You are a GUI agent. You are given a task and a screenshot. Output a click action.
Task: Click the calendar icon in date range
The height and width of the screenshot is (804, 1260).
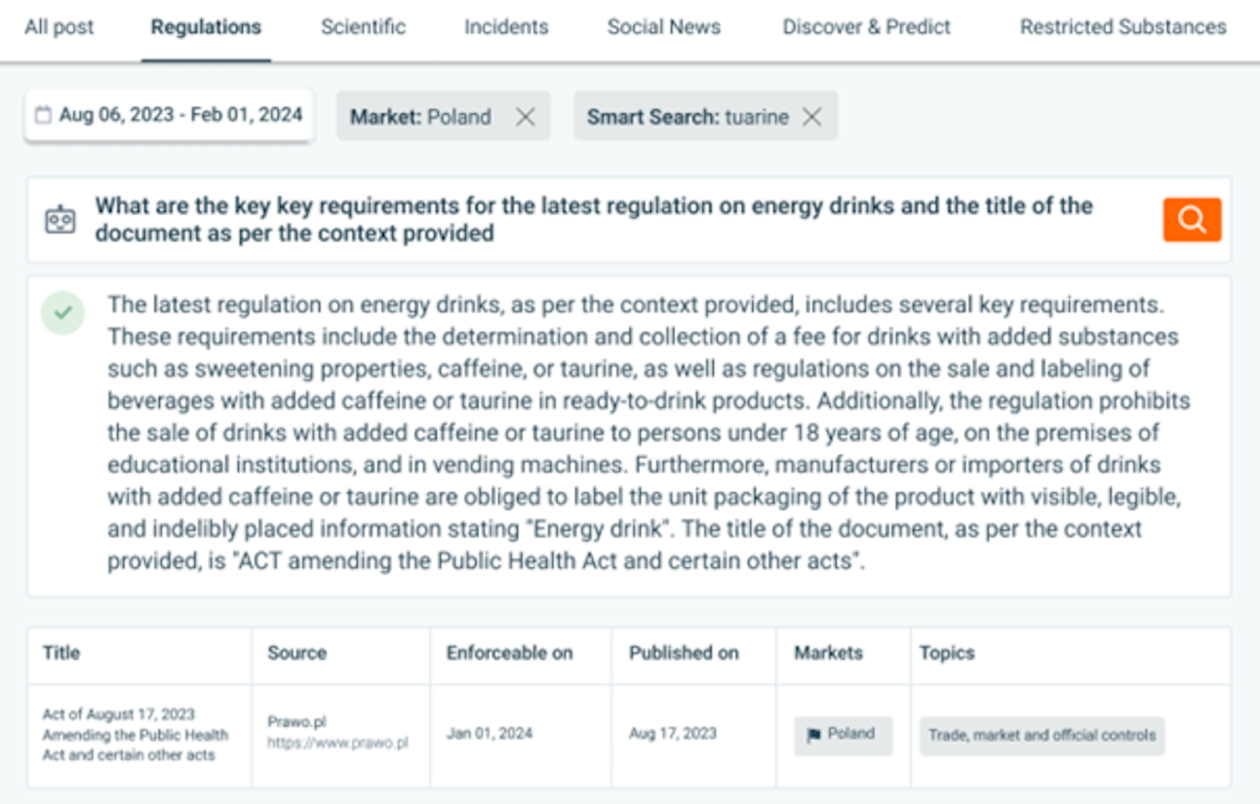point(44,115)
